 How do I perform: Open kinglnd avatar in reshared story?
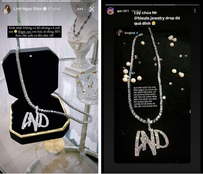pyautogui.click(x=119, y=33)
